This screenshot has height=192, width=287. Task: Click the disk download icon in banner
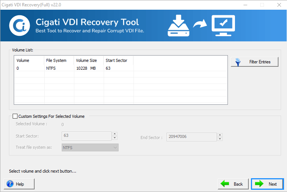coord(178,25)
